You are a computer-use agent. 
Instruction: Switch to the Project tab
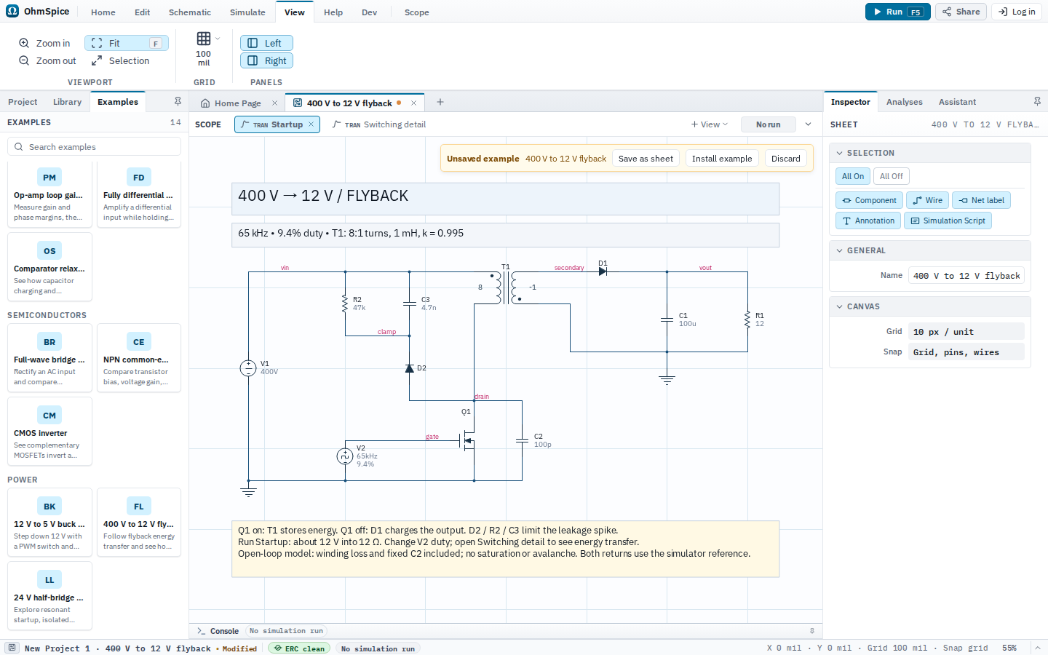coord(23,102)
